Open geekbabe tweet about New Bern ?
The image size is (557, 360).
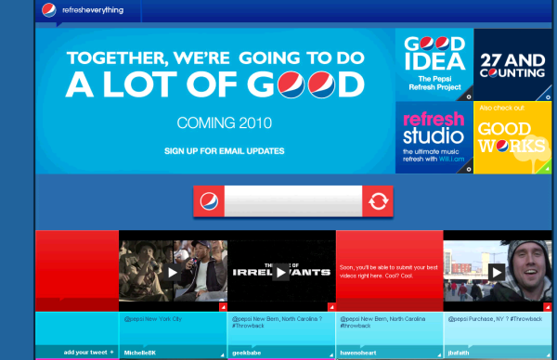pyautogui.click(x=277, y=322)
